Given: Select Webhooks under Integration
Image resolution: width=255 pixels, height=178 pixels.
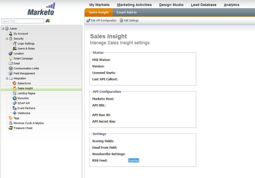Looking at the screenshot, I should click(24, 113).
